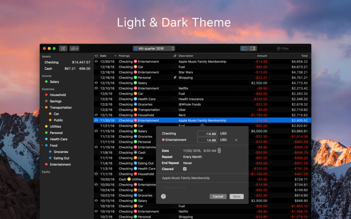Select Eating Out in the sidebar
351x219 pixels.
click(61, 158)
